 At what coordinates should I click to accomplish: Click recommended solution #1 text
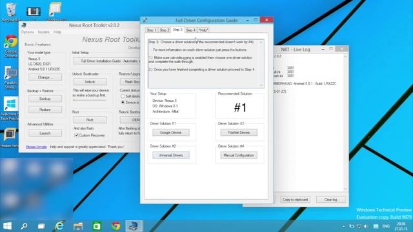[240, 108]
